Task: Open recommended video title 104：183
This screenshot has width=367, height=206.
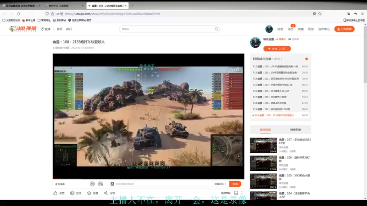Action: (295, 195)
